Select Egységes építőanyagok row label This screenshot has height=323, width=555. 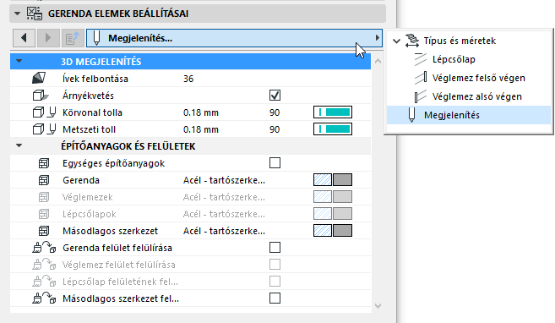114,163
